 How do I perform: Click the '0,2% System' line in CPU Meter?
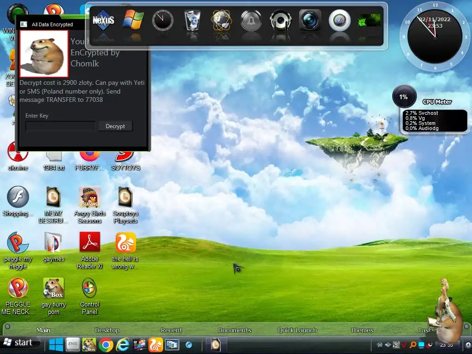(420, 123)
